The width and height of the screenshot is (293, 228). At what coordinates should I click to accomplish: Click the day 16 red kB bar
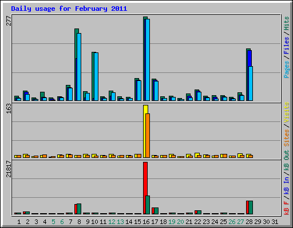(x=145, y=188)
